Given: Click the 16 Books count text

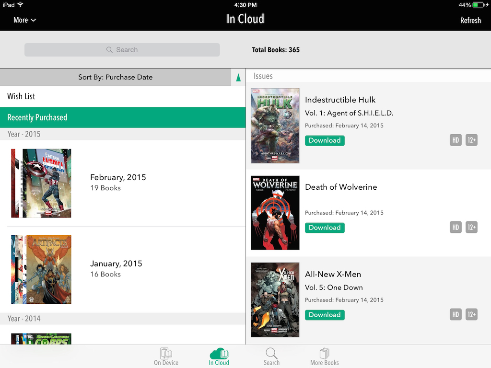Looking at the screenshot, I should 105,275.
